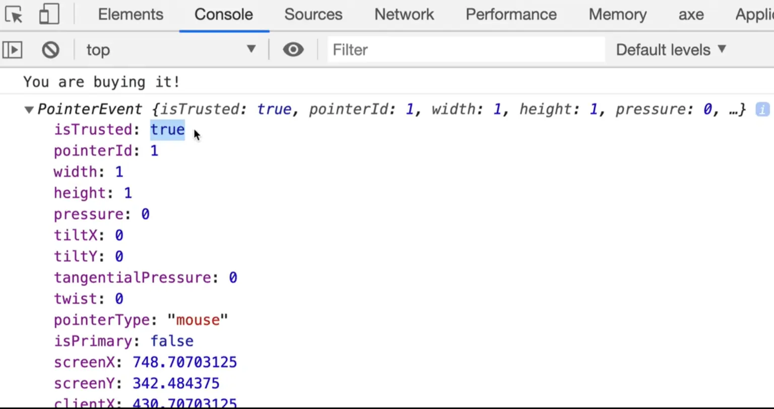This screenshot has width=774, height=409.
Task: Open the top JavaScript context dropdown
Action: 170,50
